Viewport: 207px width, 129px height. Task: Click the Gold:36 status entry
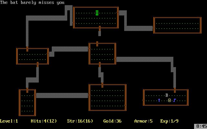[x=112, y=121]
